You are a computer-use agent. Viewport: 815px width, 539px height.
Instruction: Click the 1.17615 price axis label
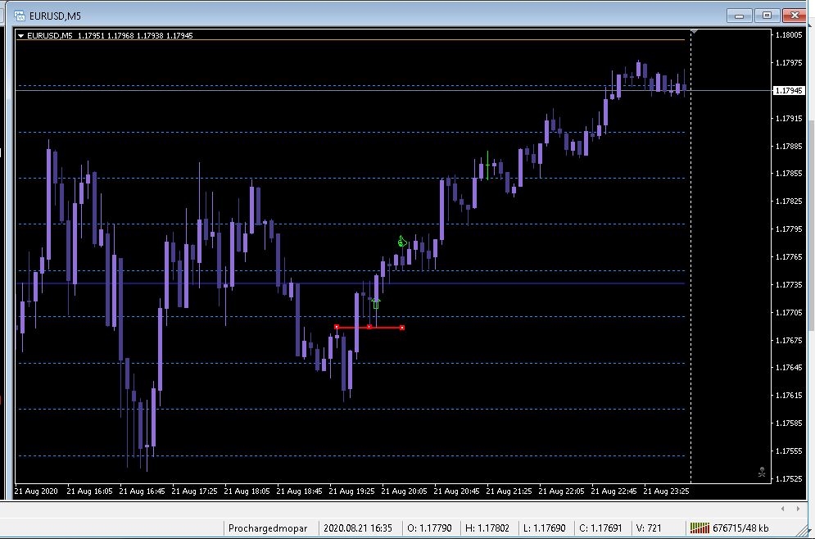[x=789, y=396]
